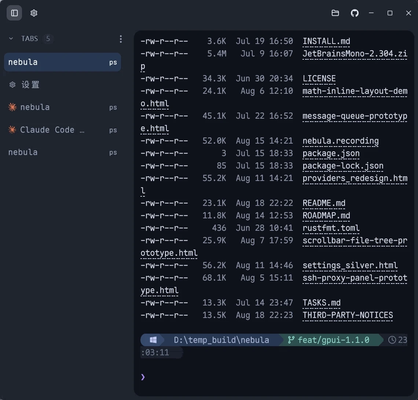
Task: Click the wrapped text o.html
Action: (155, 104)
